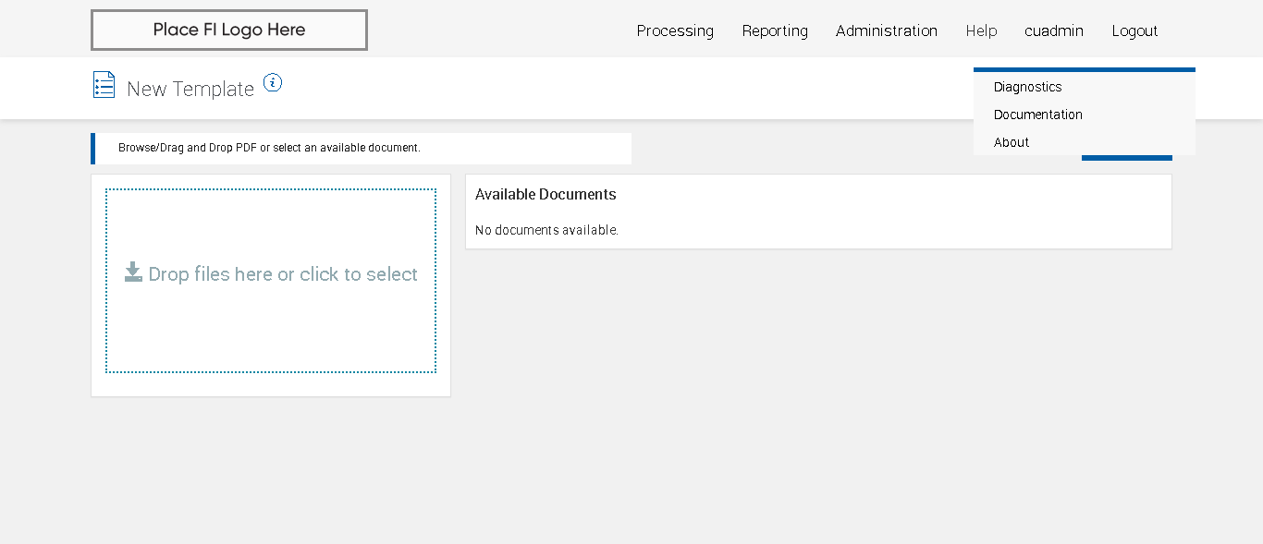Expand the cuadmin user menu

point(1054,30)
